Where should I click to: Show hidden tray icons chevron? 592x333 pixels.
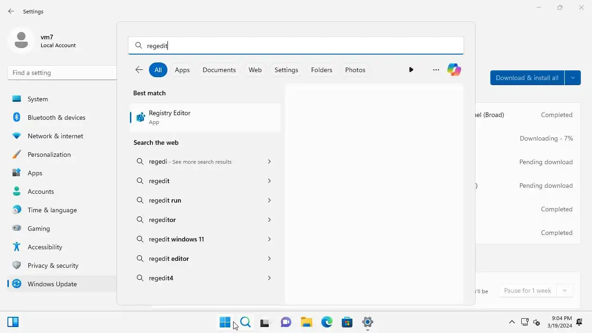(x=512, y=322)
